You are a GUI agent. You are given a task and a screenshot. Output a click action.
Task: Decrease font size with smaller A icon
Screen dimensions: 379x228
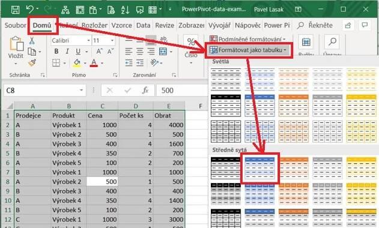point(110,51)
